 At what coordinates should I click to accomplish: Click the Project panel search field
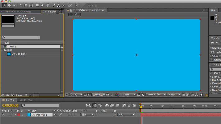[x=21, y=38]
